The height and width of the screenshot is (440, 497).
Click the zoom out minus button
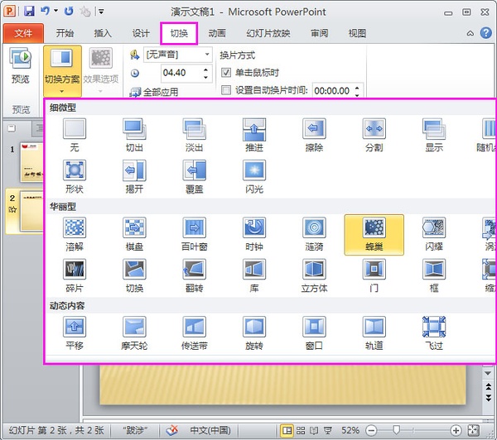click(371, 430)
